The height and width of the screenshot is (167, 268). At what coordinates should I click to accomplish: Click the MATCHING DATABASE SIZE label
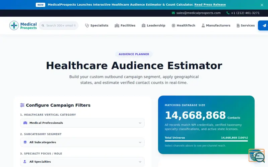pos(185,105)
